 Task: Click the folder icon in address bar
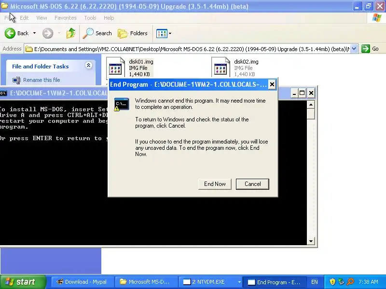click(x=29, y=49)
